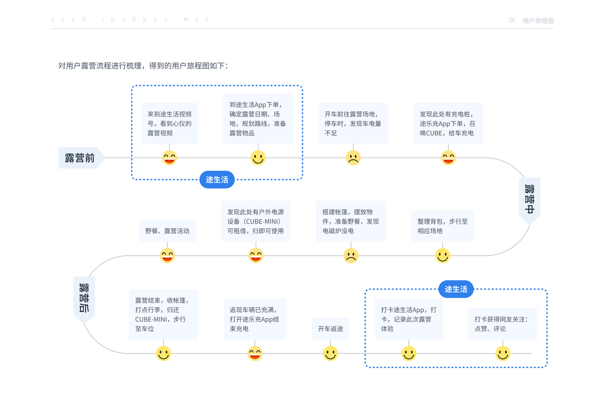Viewport: 605px width, 404px height.
Task: Click the laughing emoji under the CUBE-MINI rental card
Action: tap(256, 256)
